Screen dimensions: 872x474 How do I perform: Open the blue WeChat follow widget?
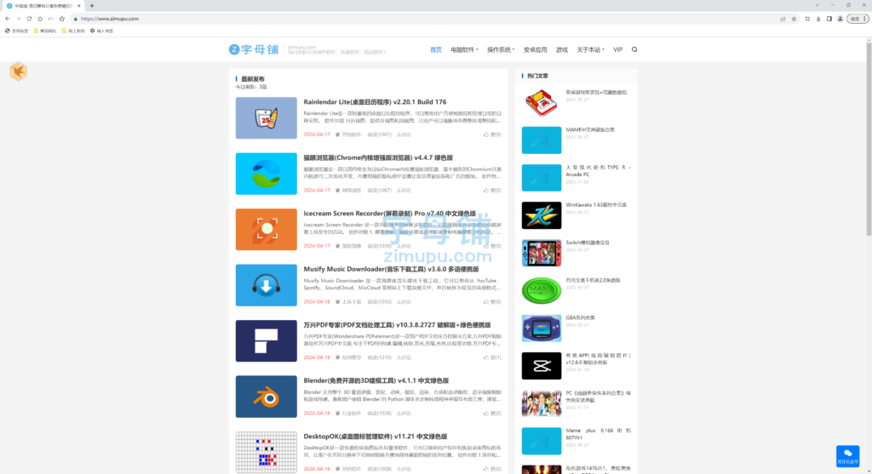[847, 455]
